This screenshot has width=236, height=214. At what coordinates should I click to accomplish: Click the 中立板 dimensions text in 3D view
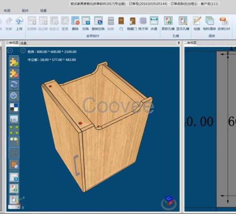(52, 60)
